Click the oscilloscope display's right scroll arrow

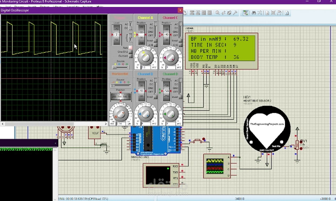106,124
